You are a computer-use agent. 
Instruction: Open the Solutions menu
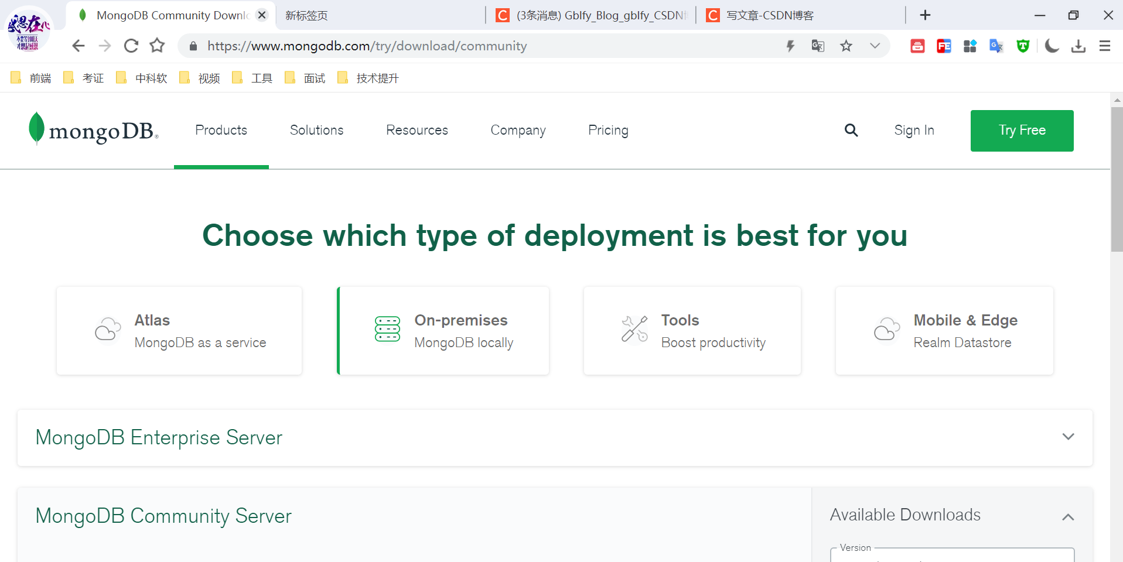317,130
